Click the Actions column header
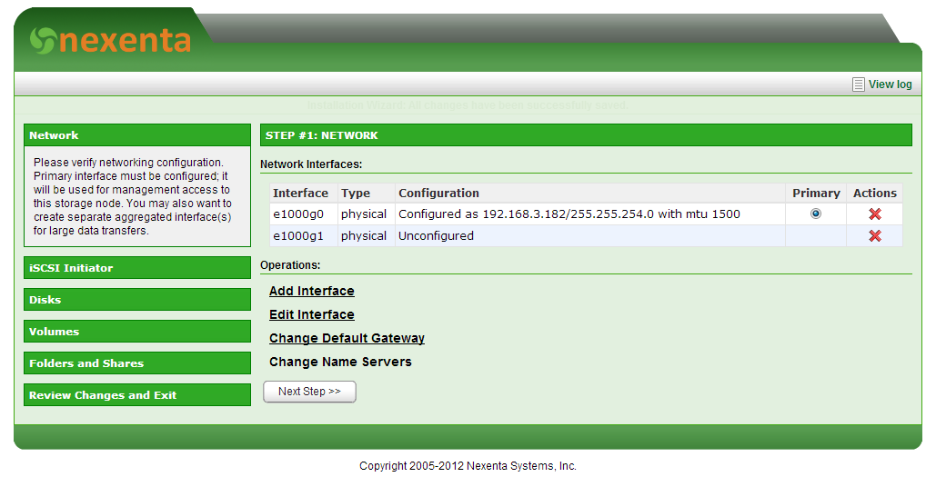This screenshot has width=936, height=487. tap(874, 194)
